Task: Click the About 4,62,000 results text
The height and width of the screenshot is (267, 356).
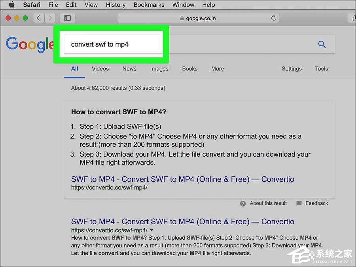Action: pyautogui.click(x=118, y=88)
